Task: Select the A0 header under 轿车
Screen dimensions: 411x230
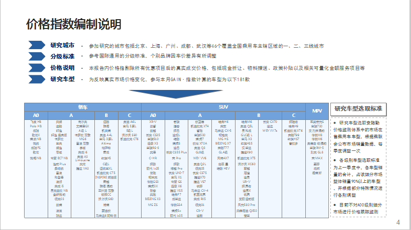Action: coord(36,115)
